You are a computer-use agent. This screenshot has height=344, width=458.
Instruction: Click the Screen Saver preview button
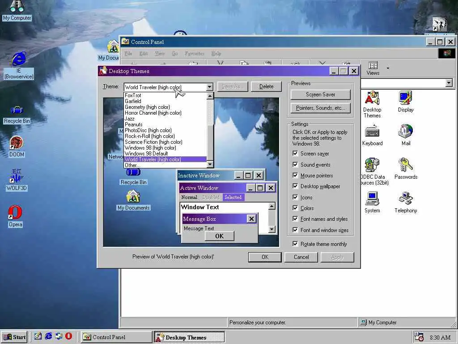pyautogui.click(x=320, y=95)
